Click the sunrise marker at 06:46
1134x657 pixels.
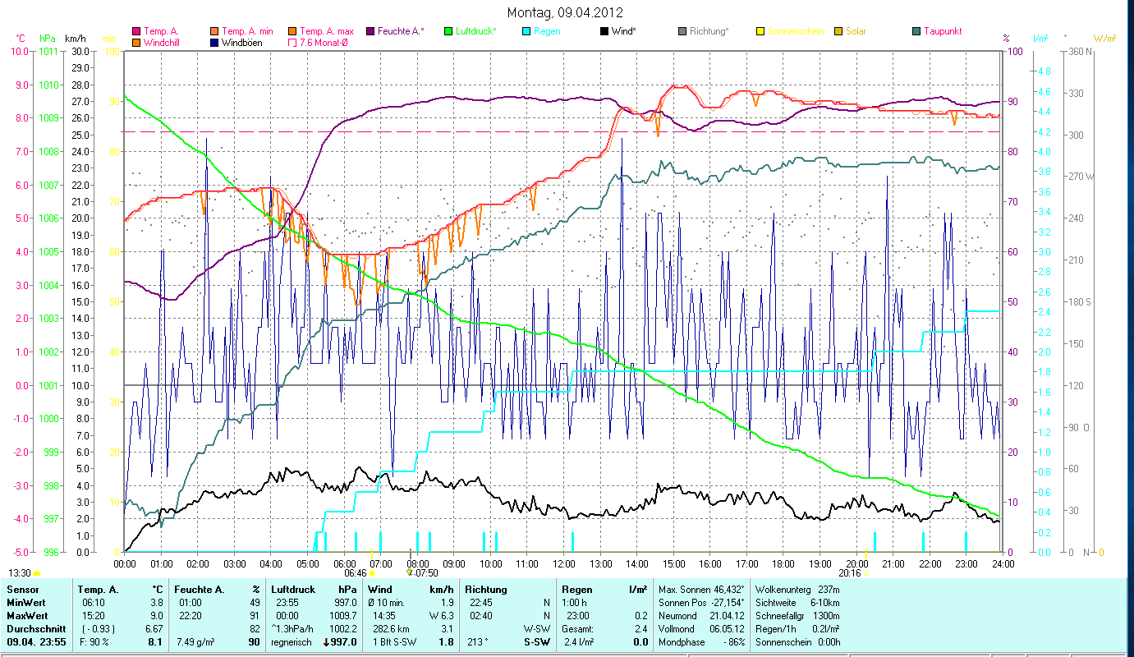(372, 572)
